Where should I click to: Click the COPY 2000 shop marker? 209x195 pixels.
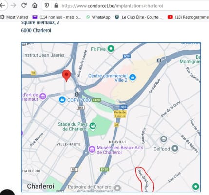click(62, 99)
